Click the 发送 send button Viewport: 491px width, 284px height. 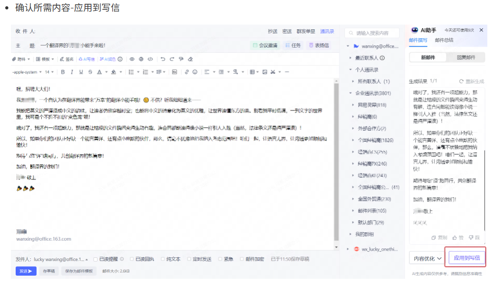pos(26,271)
